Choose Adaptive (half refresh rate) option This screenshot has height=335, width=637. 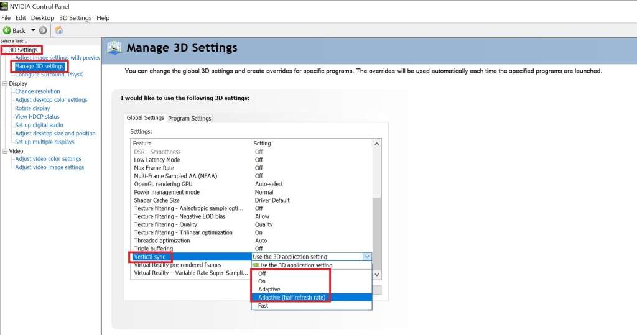point(312,298)
